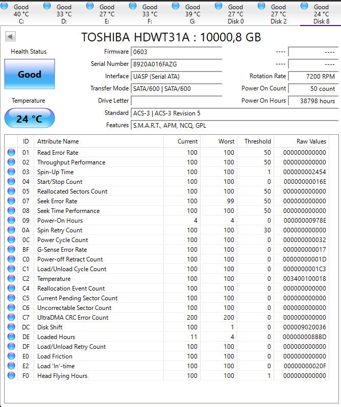Screen dimensions: 341x407
Task: Select the Head Flying Hours attribute name
Action: 62,375
